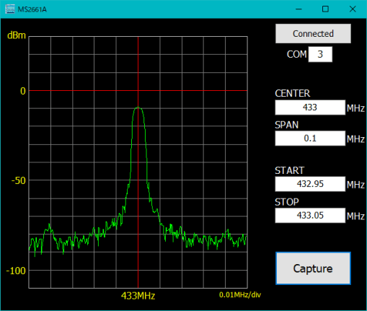Screen dimensions: 367x311
Task: Click the MS2661A window title text
Action: point(32,9)
